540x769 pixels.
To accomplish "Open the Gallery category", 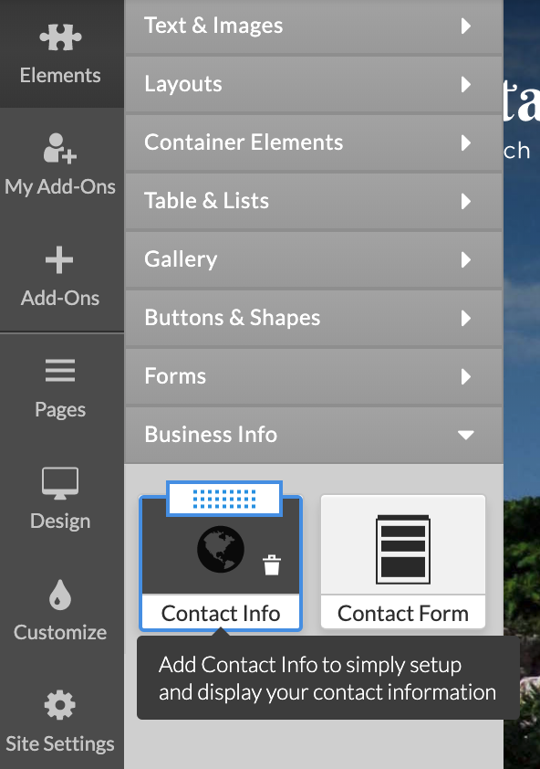I will pos(314,259).
